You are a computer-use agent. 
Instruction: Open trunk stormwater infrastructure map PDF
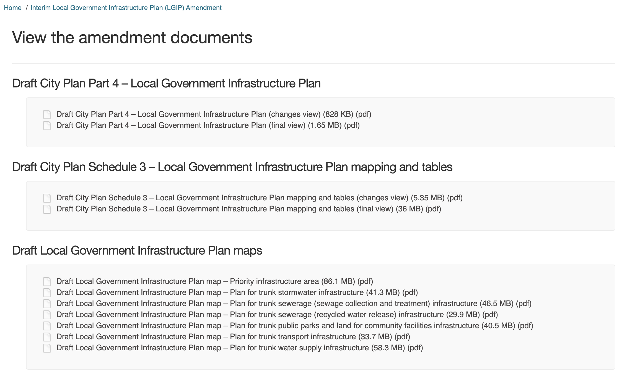pyautogui.click(x=237, y=292)
